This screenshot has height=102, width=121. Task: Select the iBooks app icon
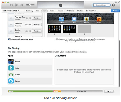tap(11, 31)
